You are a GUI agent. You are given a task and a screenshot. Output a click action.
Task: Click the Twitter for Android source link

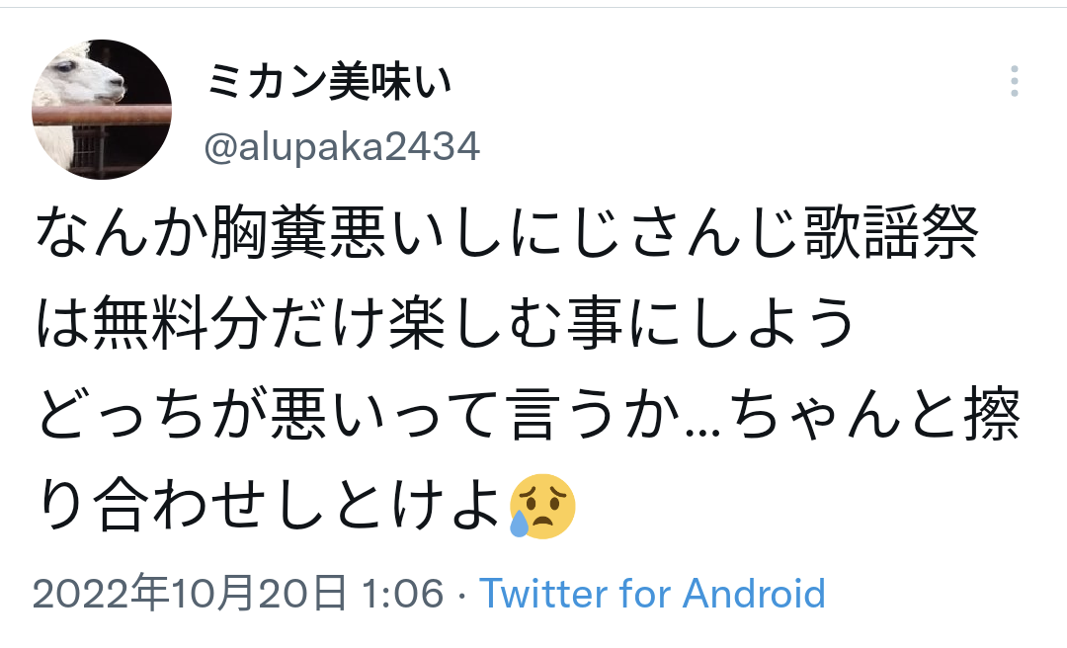click(x=653, y=593)
